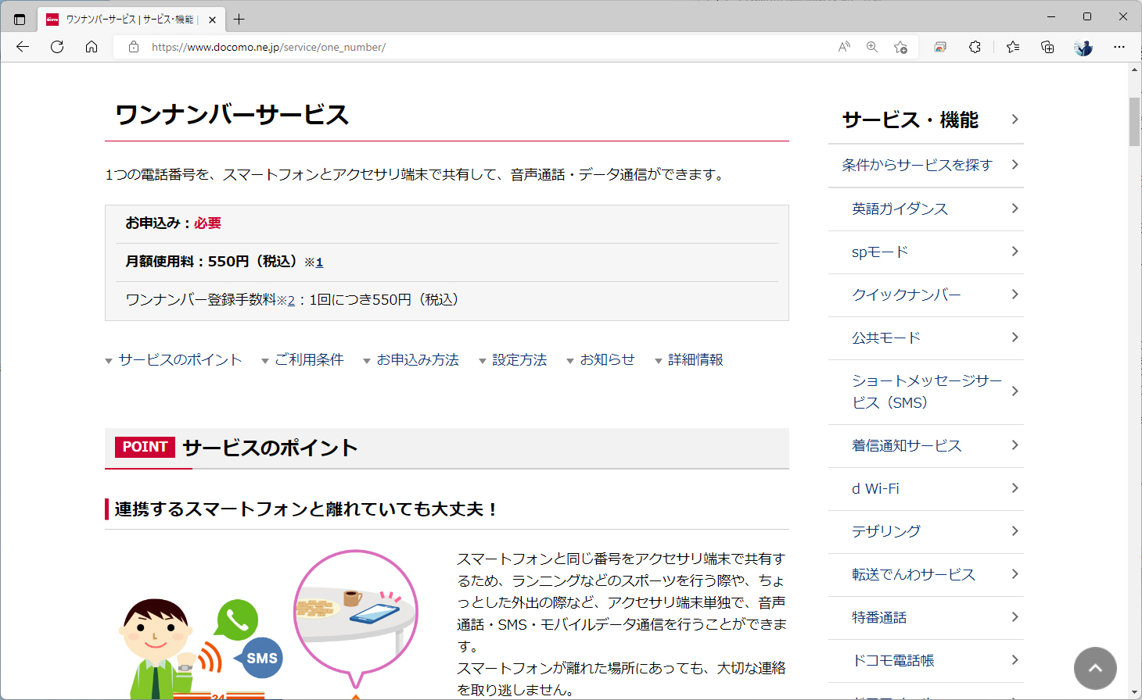
Task: Click the scrollbar up arrow
Action: pyautogui.click(x=1134, y=70)
